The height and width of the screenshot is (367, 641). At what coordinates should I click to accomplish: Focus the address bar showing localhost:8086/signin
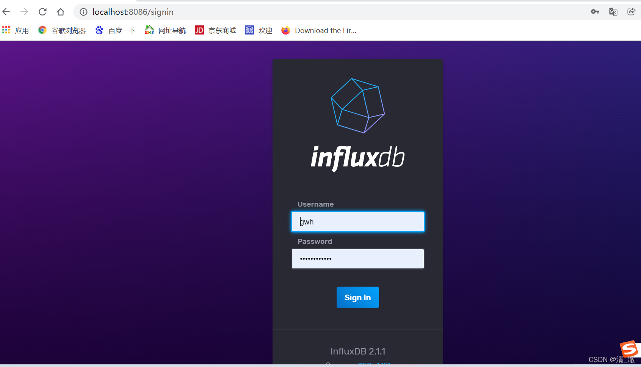(x=133, y=12)
